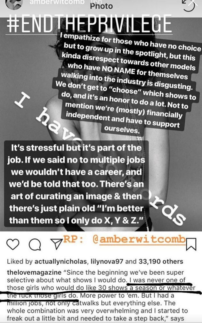Save the post with the bookmark icon
The width and height of the screenshot is (202, 323).
click(x=191, y=244)
